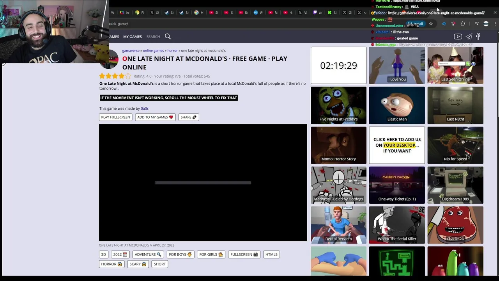Open the Dental Reviem game thumbnail
Screen dimensions: 499x281
(x=338, y=225)
